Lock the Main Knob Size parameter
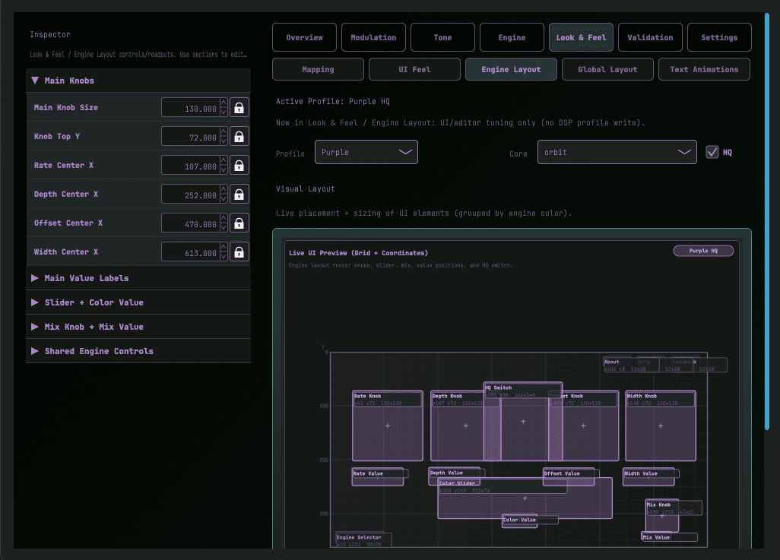 (x=239, y=107)
